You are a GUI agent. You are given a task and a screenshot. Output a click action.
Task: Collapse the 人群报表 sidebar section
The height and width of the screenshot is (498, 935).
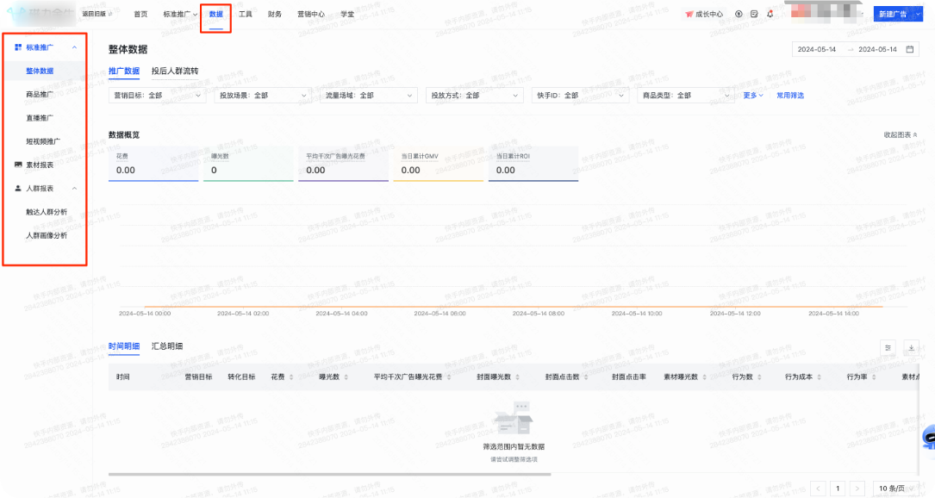pos(74,188)
